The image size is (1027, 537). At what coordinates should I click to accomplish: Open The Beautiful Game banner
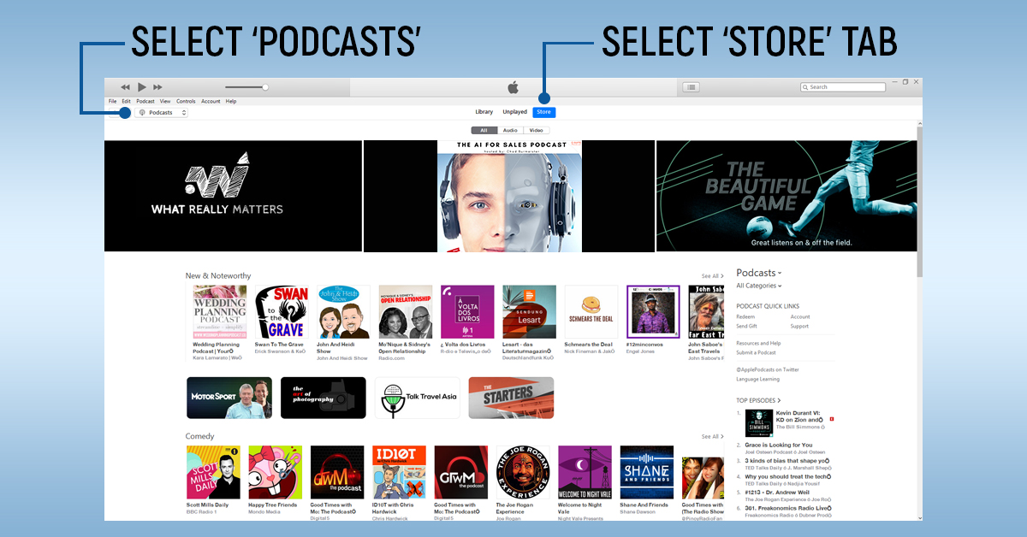(x=786, y=196)
